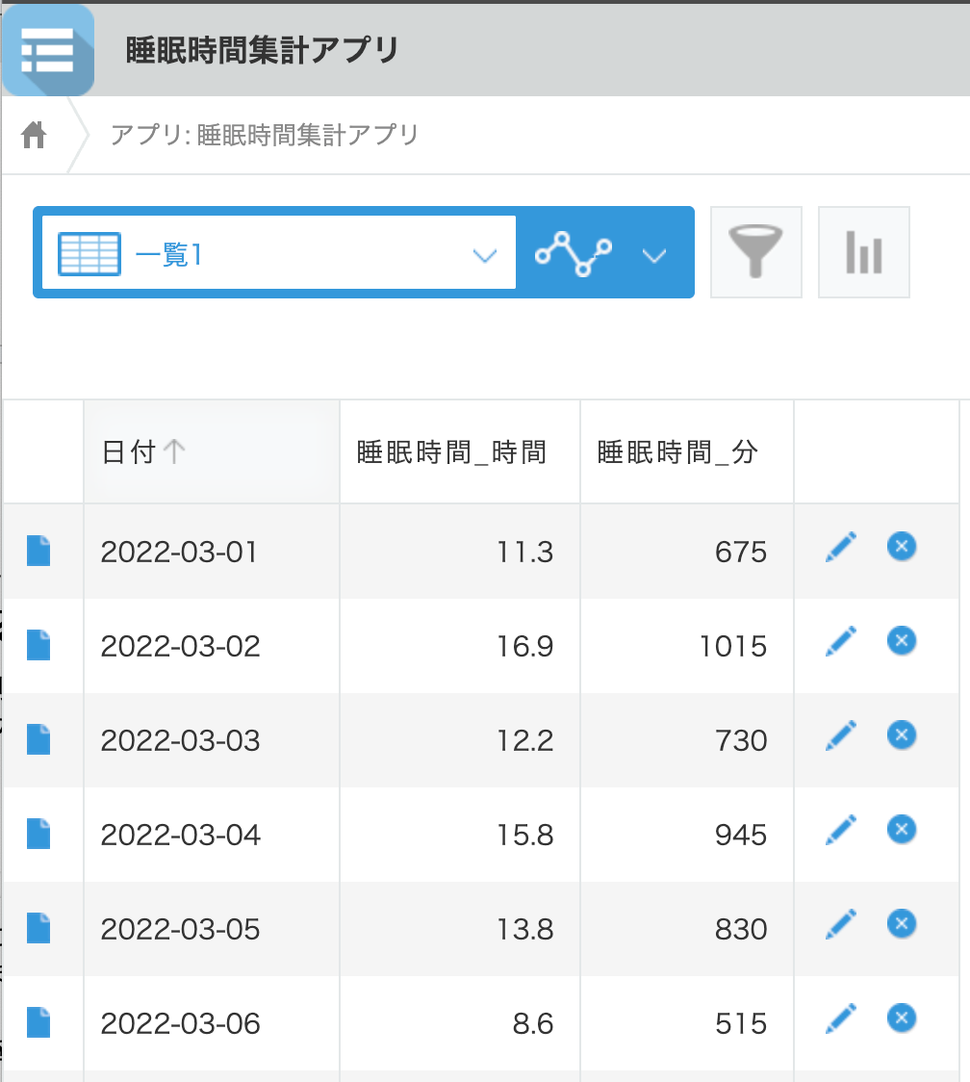
Task: Open record details for 2022-03-01
Action: click(x=38, y=552)
